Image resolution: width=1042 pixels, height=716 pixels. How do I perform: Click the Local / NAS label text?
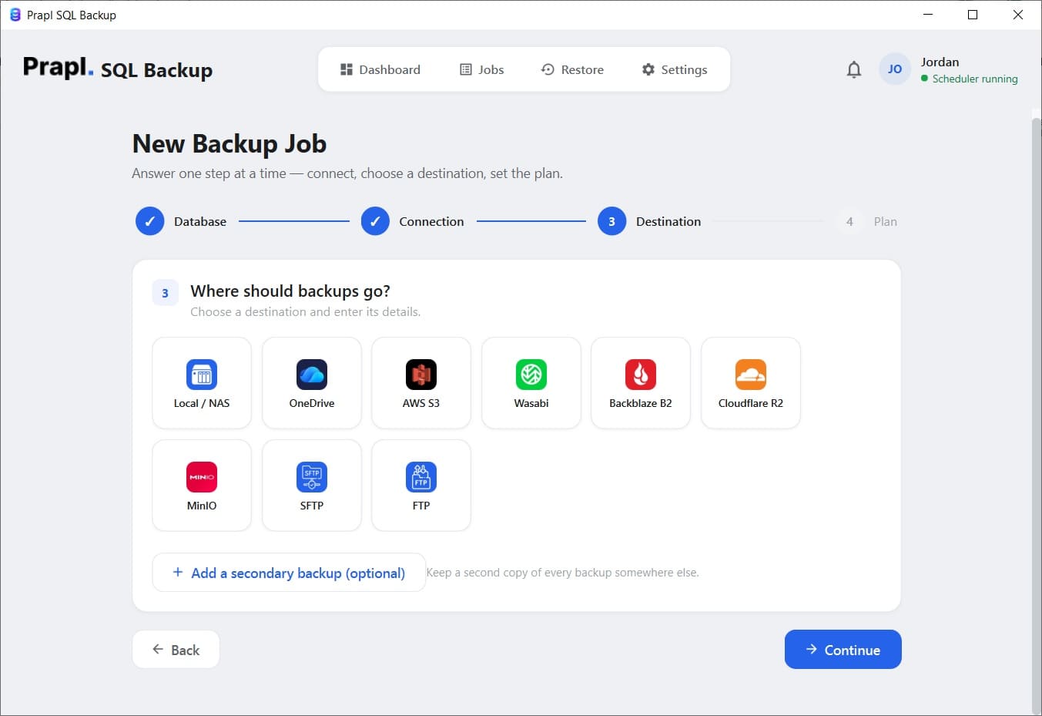click(202, 403)
